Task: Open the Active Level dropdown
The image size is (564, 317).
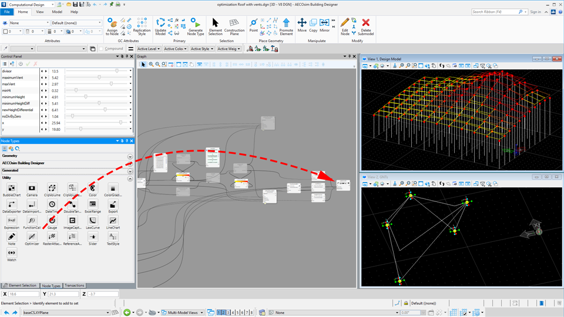Action: click(x=149, y=49)
